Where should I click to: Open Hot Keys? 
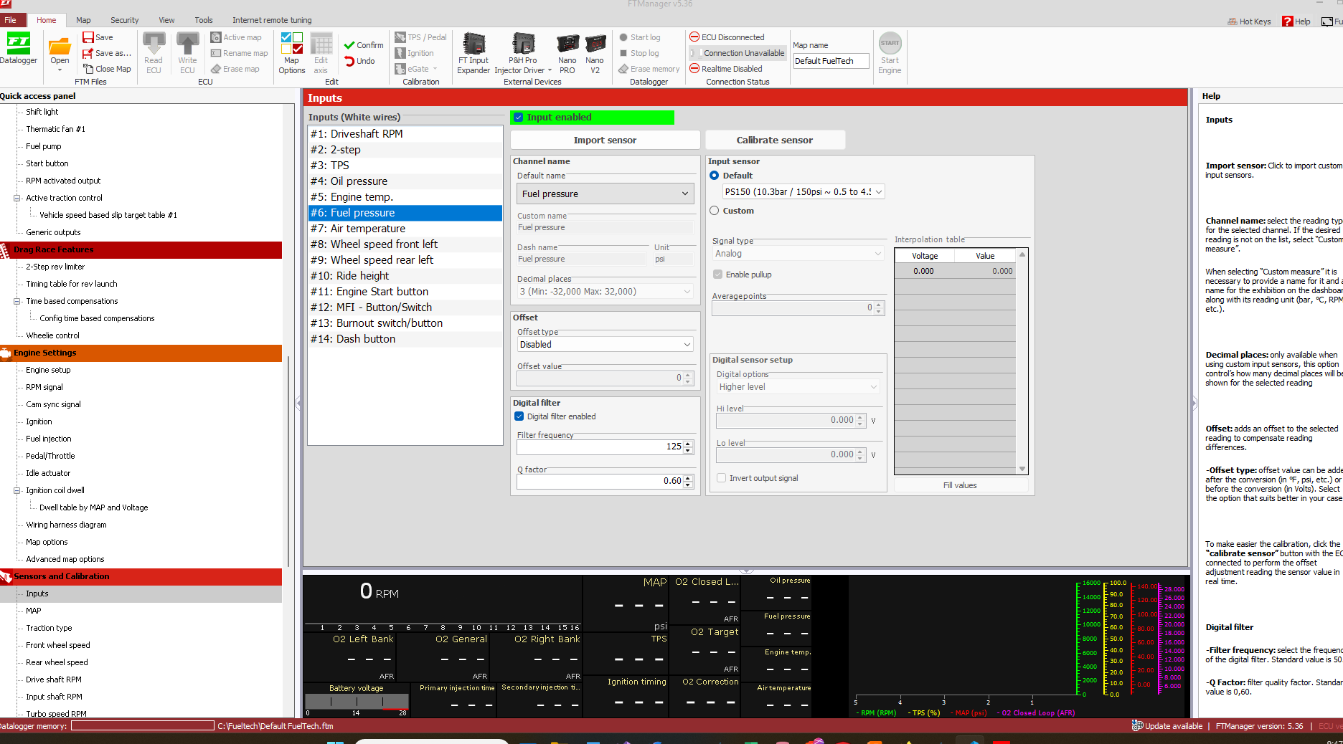coord(1249,22)
